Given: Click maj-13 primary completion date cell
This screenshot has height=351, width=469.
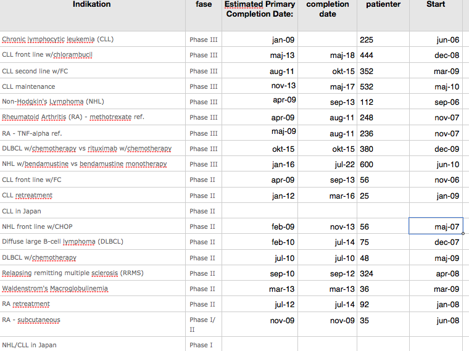Looking at the screenshot, I should click(260, 55).
